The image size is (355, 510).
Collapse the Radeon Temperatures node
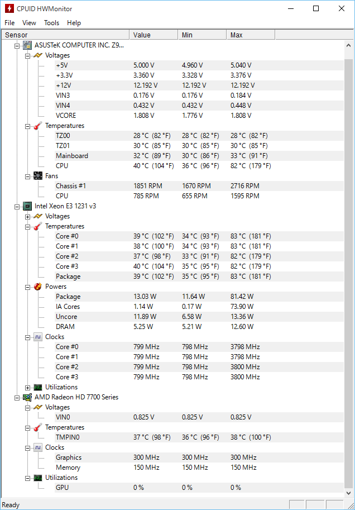pyautogui.click(x=28, y=428)
